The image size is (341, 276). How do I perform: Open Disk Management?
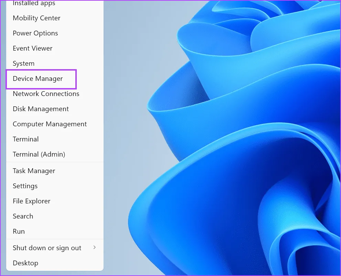point(41,109)
